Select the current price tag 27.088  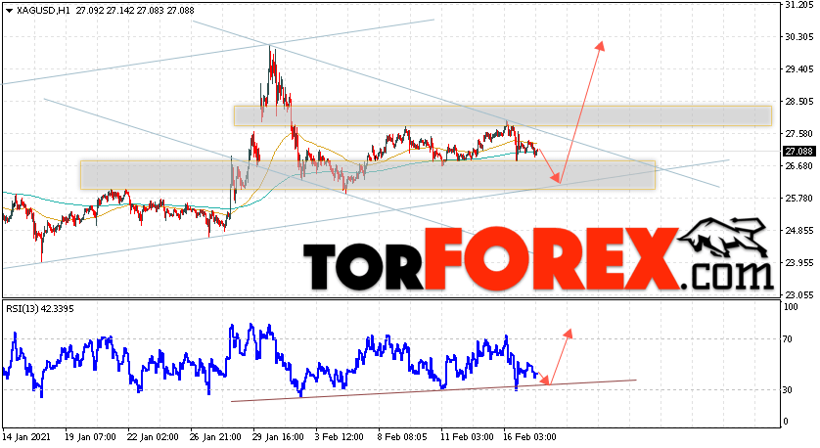point(798,152)
